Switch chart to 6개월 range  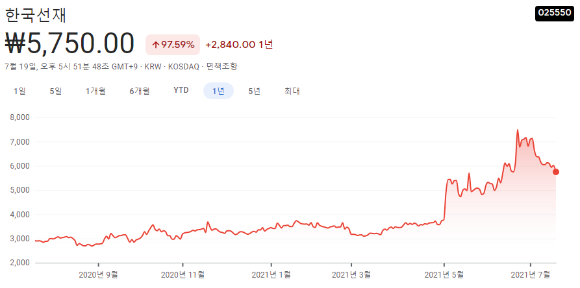point(140,91)
